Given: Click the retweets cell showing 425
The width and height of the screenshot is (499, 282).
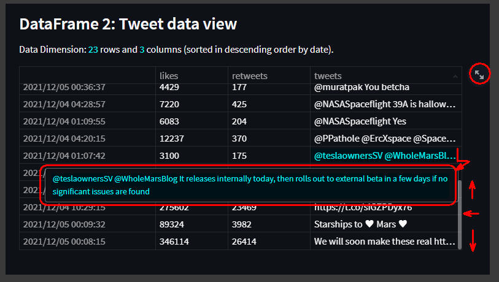Looking at the screenshot, I should [269, 104].
